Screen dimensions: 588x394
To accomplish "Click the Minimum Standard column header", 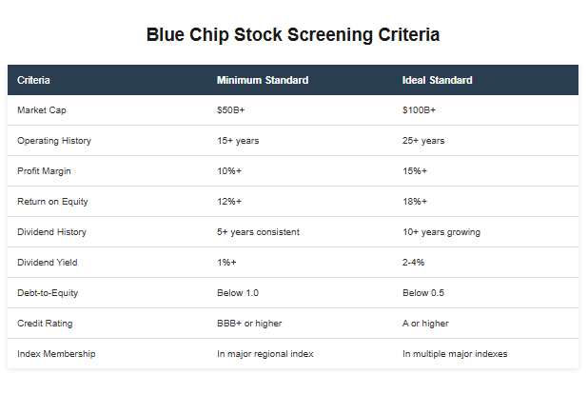I will pyautogui.click(x=263, y=80).
